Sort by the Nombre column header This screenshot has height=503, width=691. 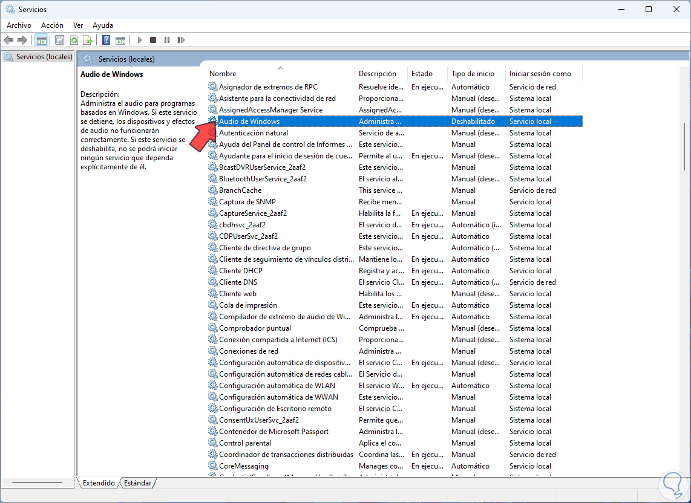(280, 74)
